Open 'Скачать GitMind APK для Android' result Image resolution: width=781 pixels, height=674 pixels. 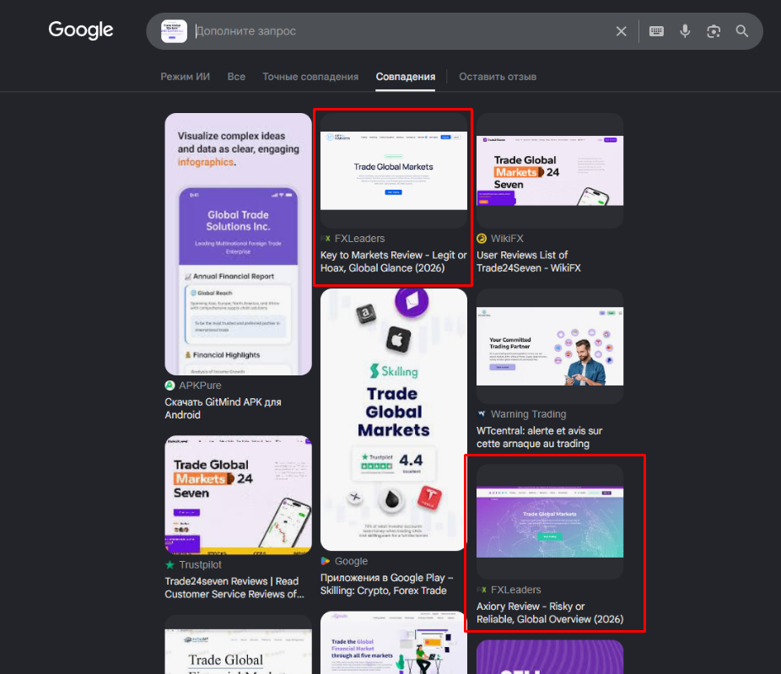point(224,408)
